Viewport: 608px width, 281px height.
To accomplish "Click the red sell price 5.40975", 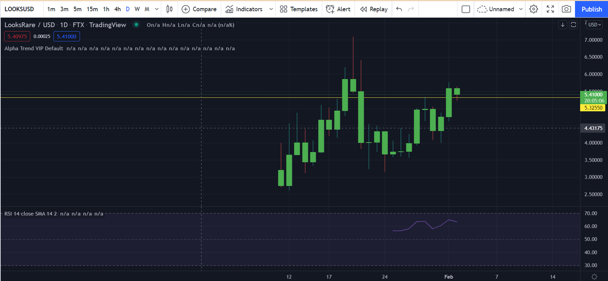I will pos(17,36).
